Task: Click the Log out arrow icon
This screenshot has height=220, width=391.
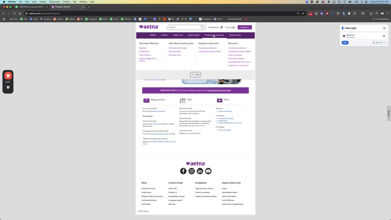Action: point(234,28)
